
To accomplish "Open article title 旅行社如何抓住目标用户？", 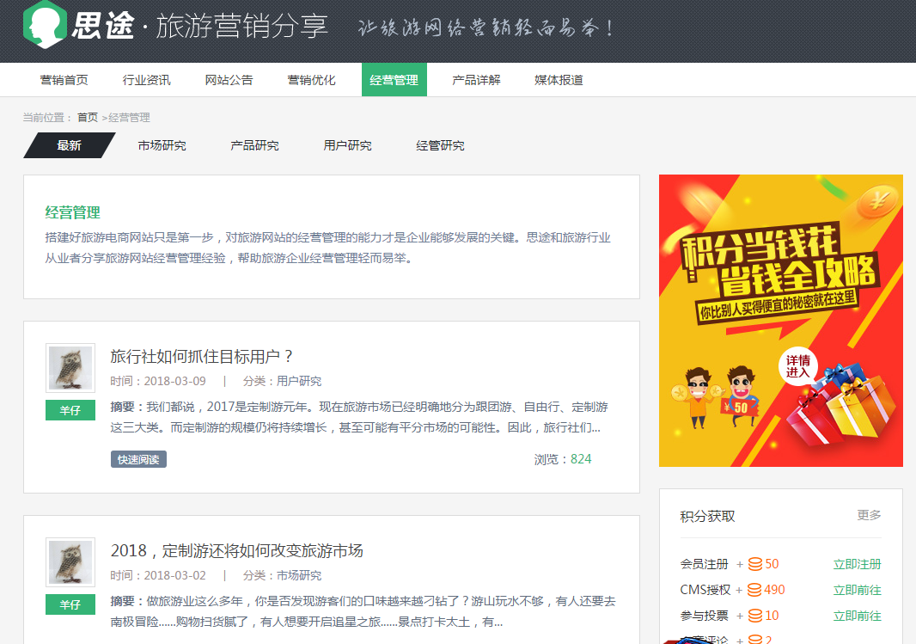I will click(x=202, y=356).
